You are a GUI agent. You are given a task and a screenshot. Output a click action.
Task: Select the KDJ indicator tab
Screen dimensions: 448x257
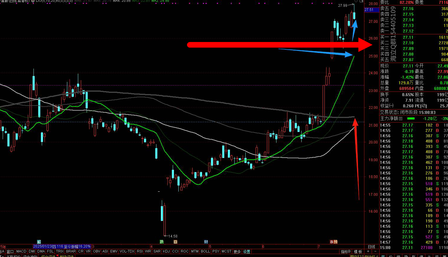coord(167,251)
